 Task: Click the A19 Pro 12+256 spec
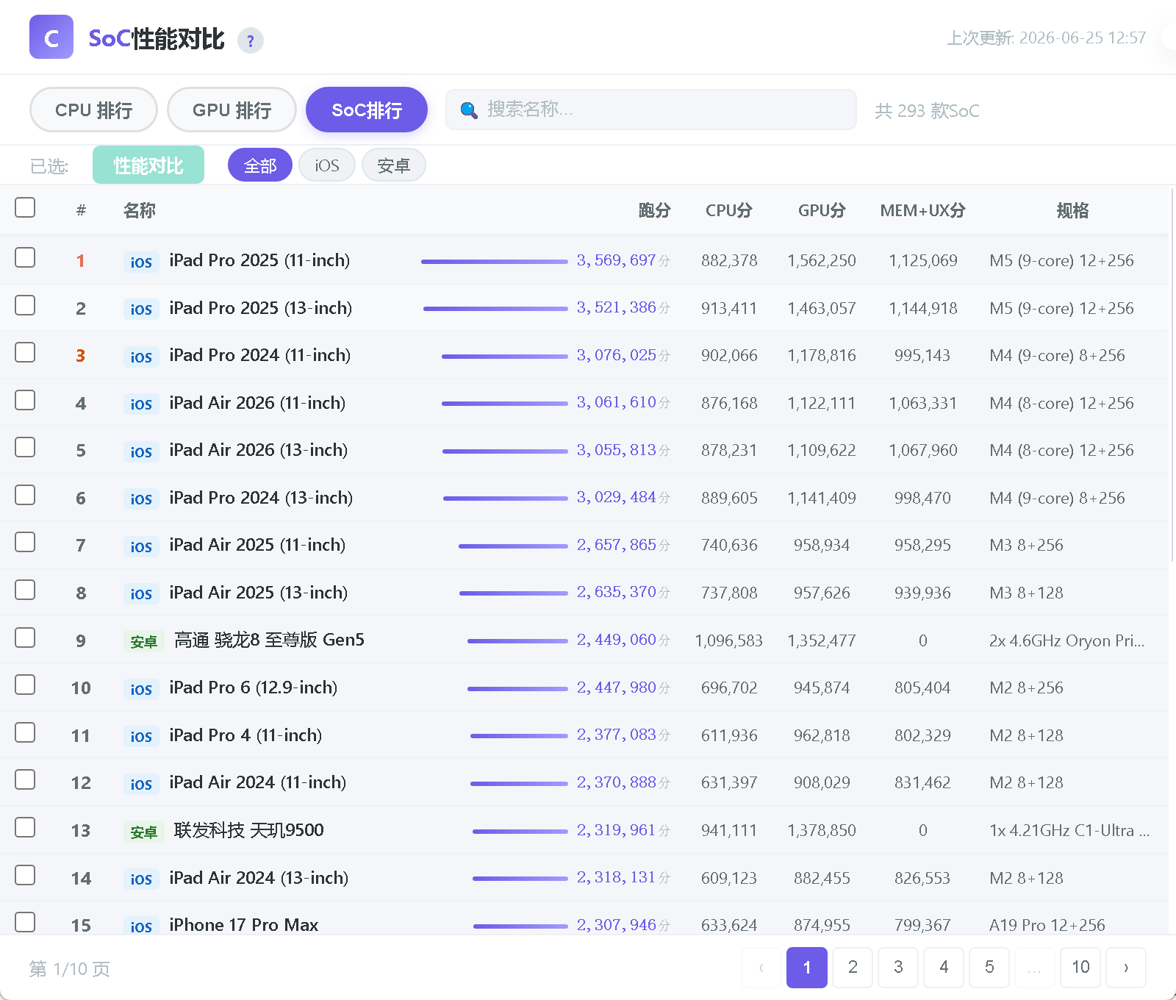pos(1047,925)
